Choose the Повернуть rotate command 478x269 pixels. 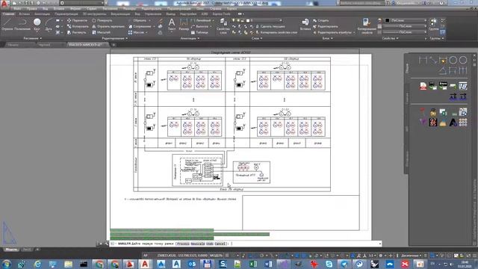pyautogui.click(x=102, y=20)
